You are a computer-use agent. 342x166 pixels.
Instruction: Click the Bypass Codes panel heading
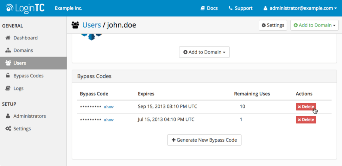pyautogui.click(x=94, y=76)
